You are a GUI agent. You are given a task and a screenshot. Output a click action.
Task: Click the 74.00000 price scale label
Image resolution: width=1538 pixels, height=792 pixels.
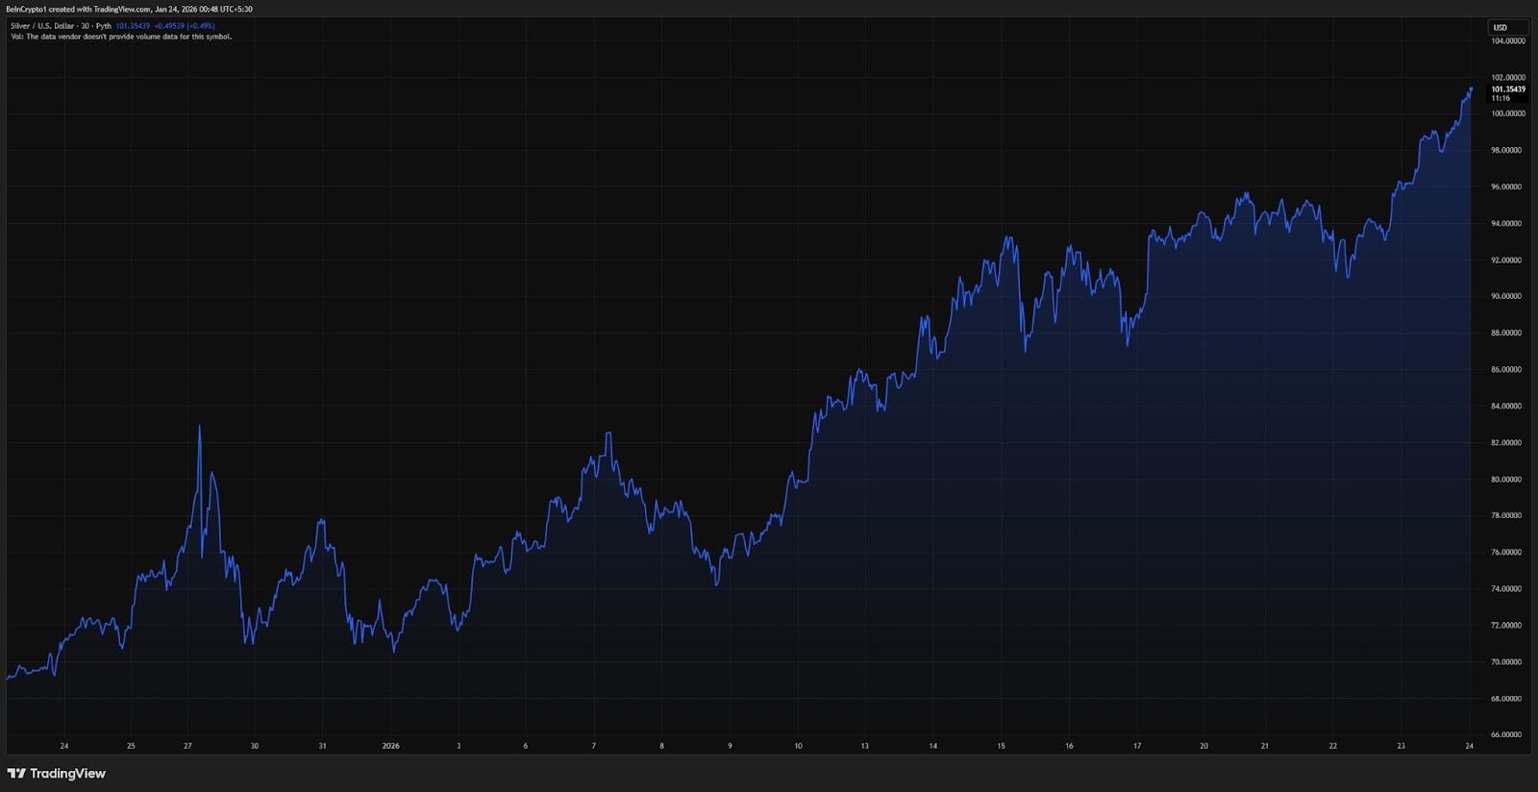tap(1506, 589)
